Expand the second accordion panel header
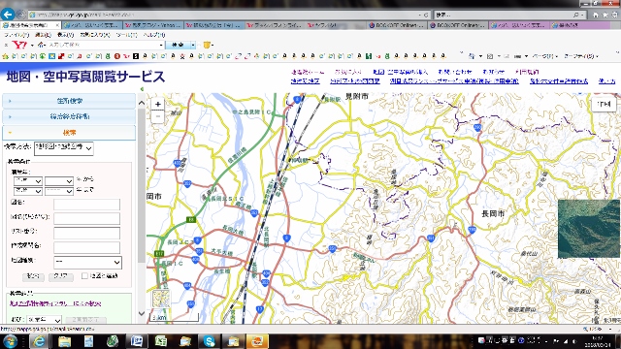The image size is (621, 349). point(69,116)
